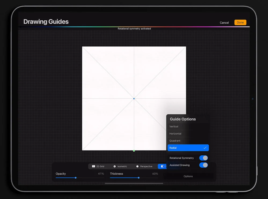The width and height of the screenshot is (268, 199).
Task: Tap the green guide node below canvas
Action: tap(134, 151)
